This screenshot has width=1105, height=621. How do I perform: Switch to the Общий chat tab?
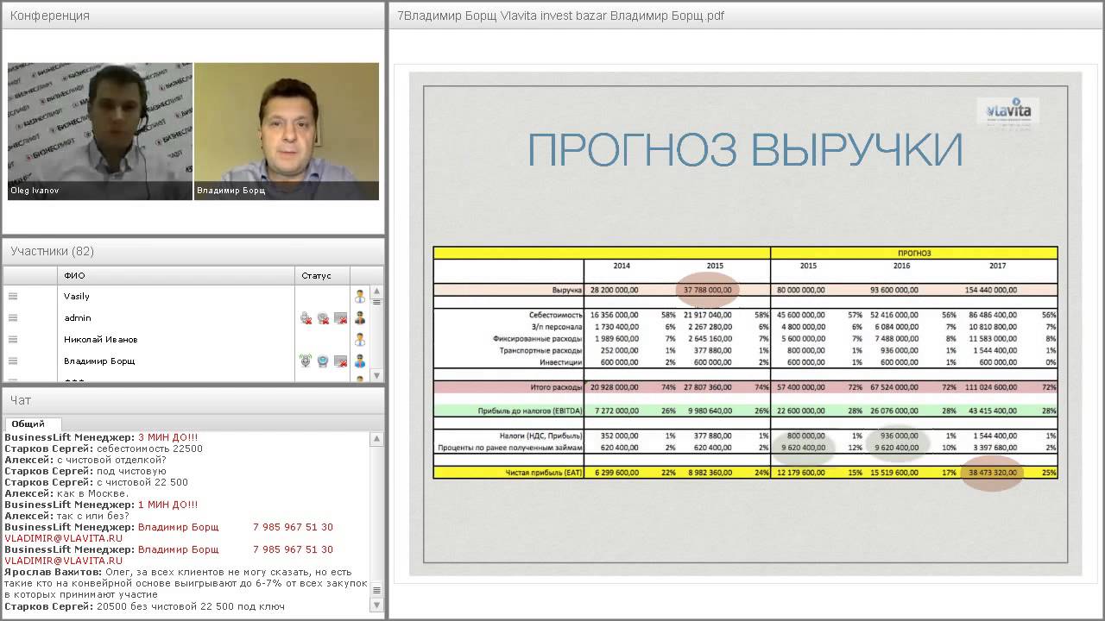(x=28, y=423)
